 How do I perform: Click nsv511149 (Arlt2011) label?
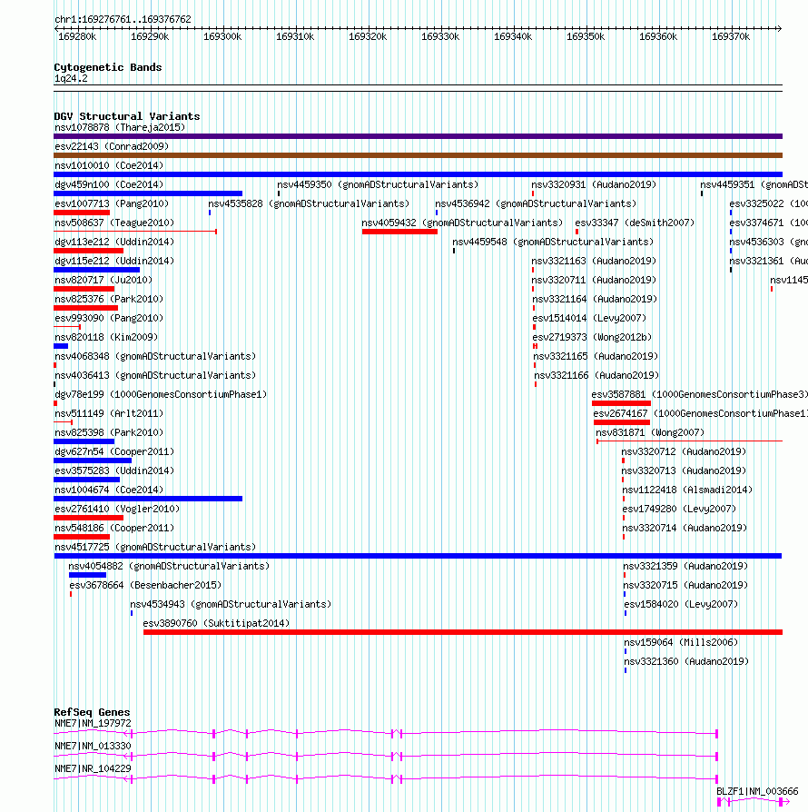pos(109,414)
